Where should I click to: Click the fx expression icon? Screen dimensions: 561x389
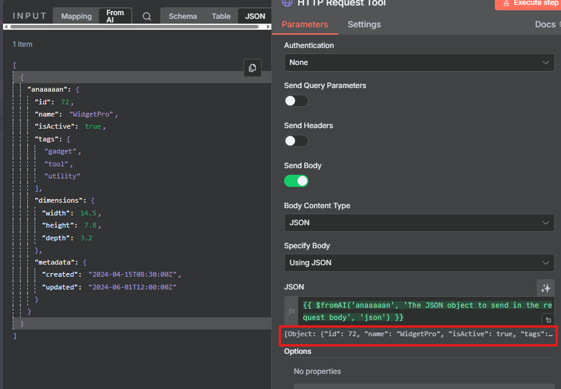click(x=292, y=311)
